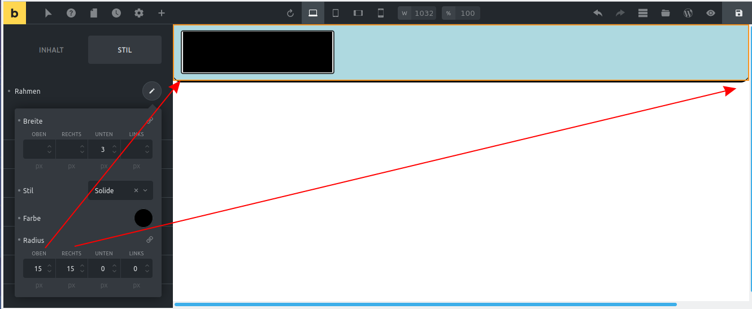Image resolution: width=752 pixels, height=309 pixels.
Task: Expand the Stil dropdown chevron
Action: [x=145, y=190]
